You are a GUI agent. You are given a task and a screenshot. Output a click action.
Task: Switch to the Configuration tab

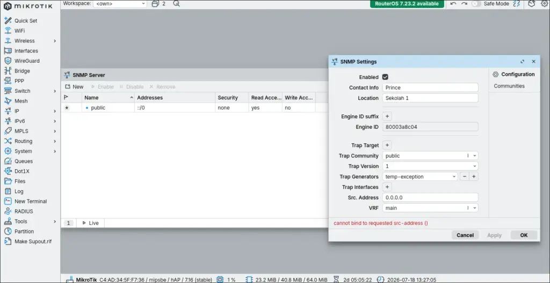[x=514, y=74]
